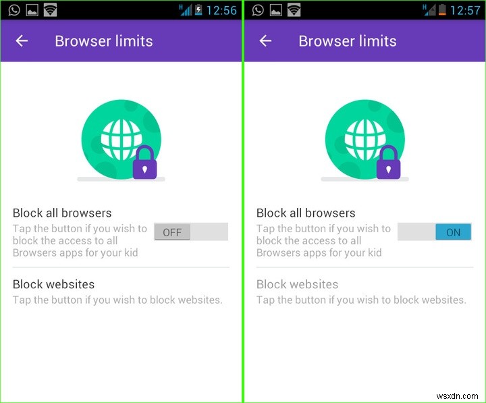Tap the signal strength icon in the left status bar

coord(186,10)
